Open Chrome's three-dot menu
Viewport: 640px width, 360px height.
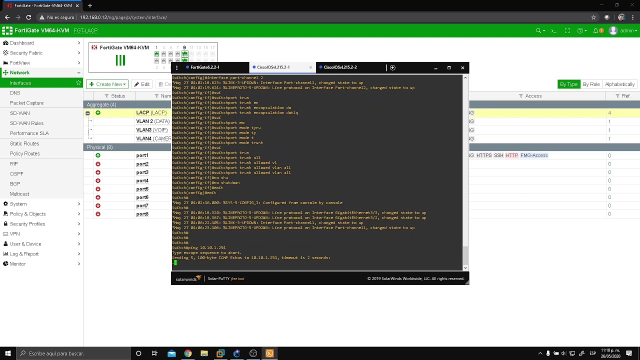pos(633,17)
